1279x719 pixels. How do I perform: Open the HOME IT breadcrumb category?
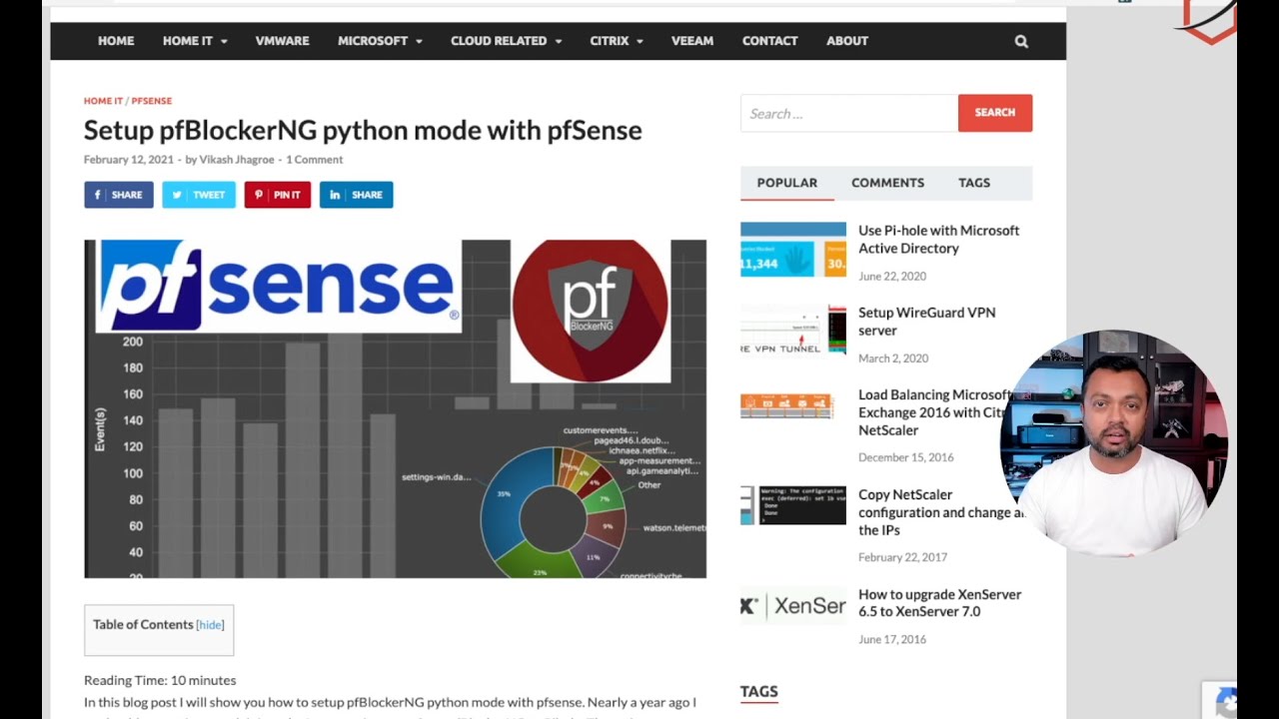(x=103, y=101)
